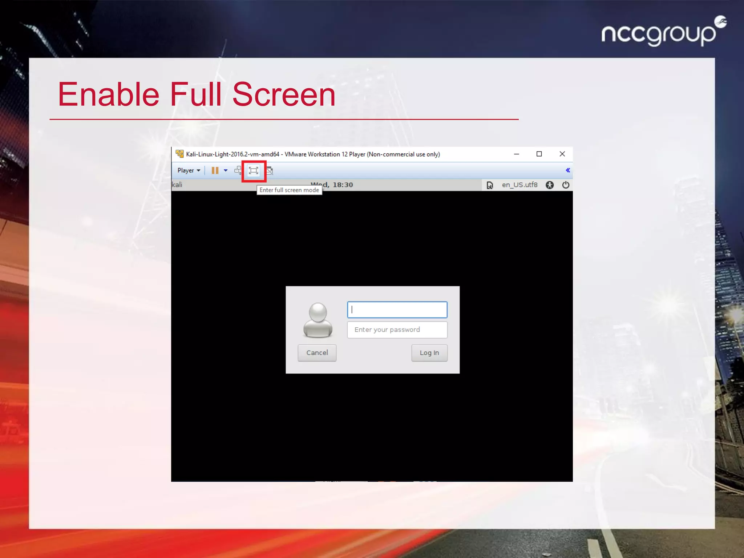Pause the virtual machine
The height and width of the screenshot is (558, 744).
click(215, 170)
